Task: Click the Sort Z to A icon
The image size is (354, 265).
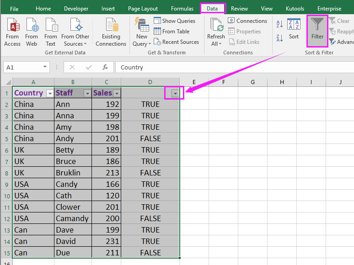Action: click(279, 37)
